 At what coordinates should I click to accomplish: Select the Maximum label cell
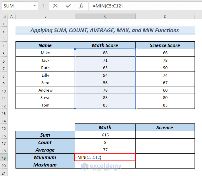tap(45, 165)
